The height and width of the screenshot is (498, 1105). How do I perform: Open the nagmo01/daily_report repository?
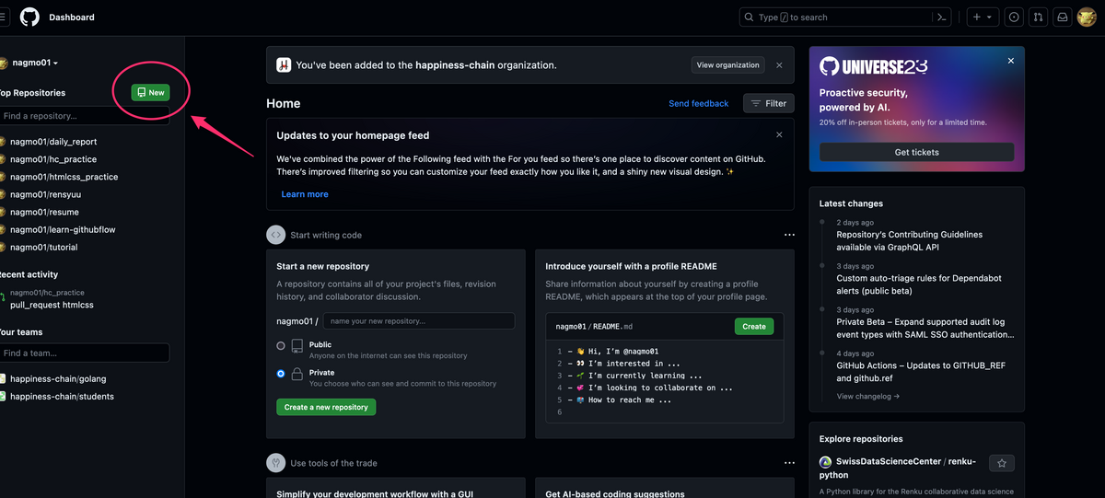53,142
